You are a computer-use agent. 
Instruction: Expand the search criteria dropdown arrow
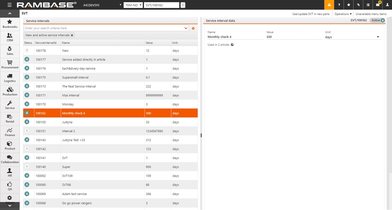click(186, 28)
